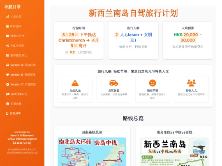Image resolution: width=222 pixels, height=166 pixels.
Task: Click the 四条路线总览 card title
Action: pos(92,132)
